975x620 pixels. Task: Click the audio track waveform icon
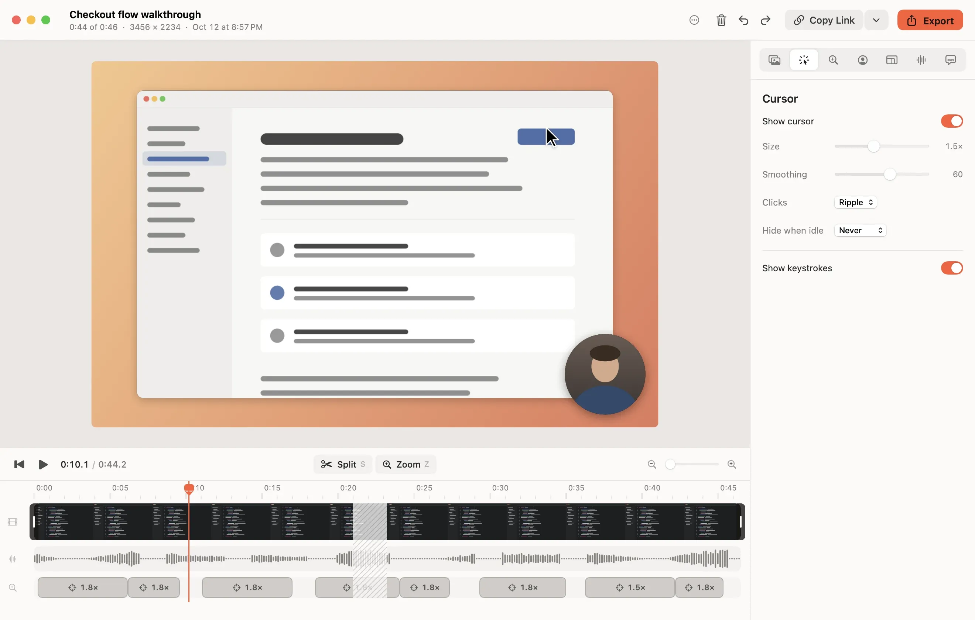tap(13, 559)
